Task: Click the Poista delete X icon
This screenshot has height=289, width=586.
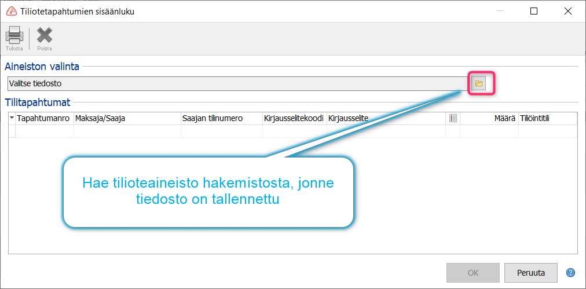Action: click(44, 35)
